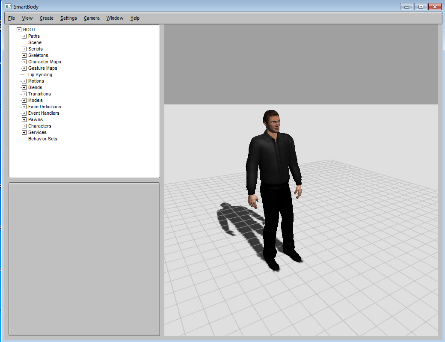This screenshot has height=342, width=445.
Task: Select the Scripts label
Action: 36,49
